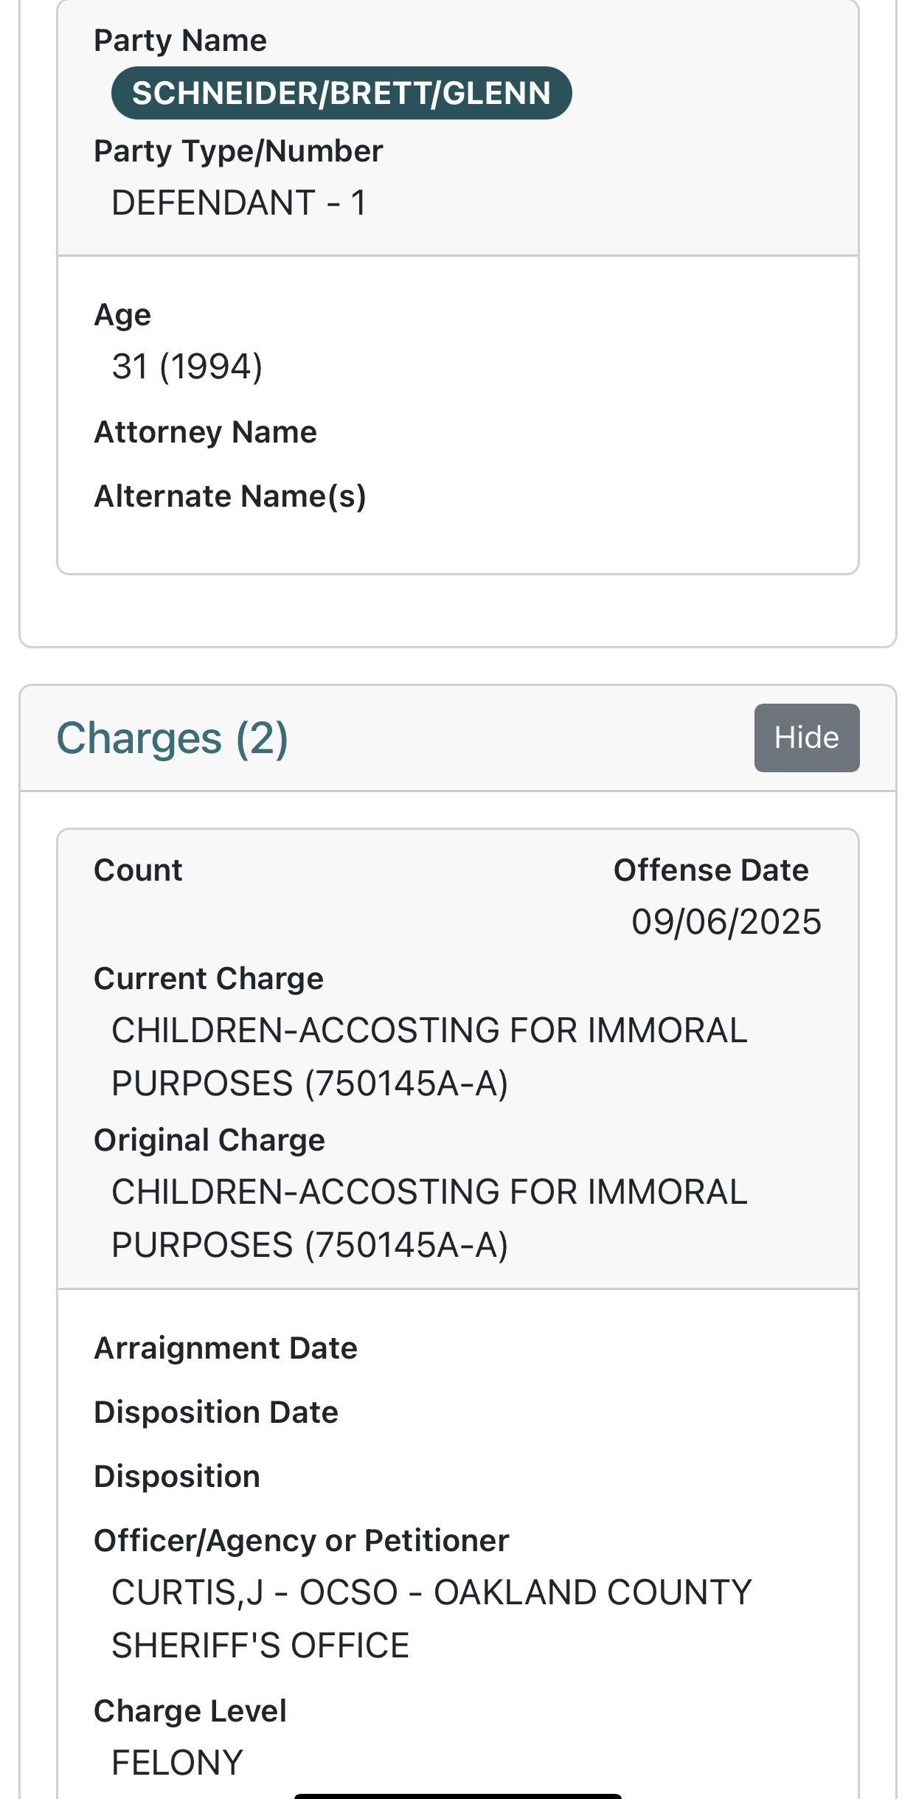Select the Oakland County Sheriff's Office officer entry

(x=431, y=1619)
